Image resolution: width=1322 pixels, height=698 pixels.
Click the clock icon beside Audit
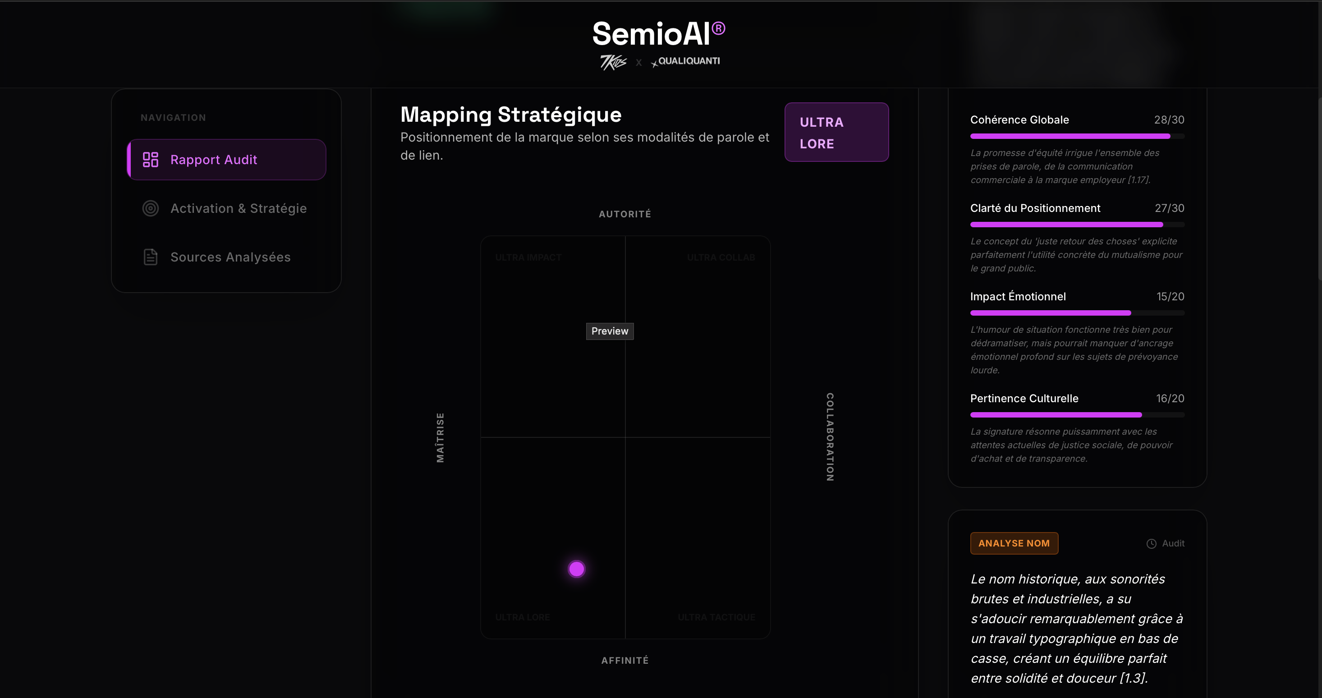click(1151, 543)
